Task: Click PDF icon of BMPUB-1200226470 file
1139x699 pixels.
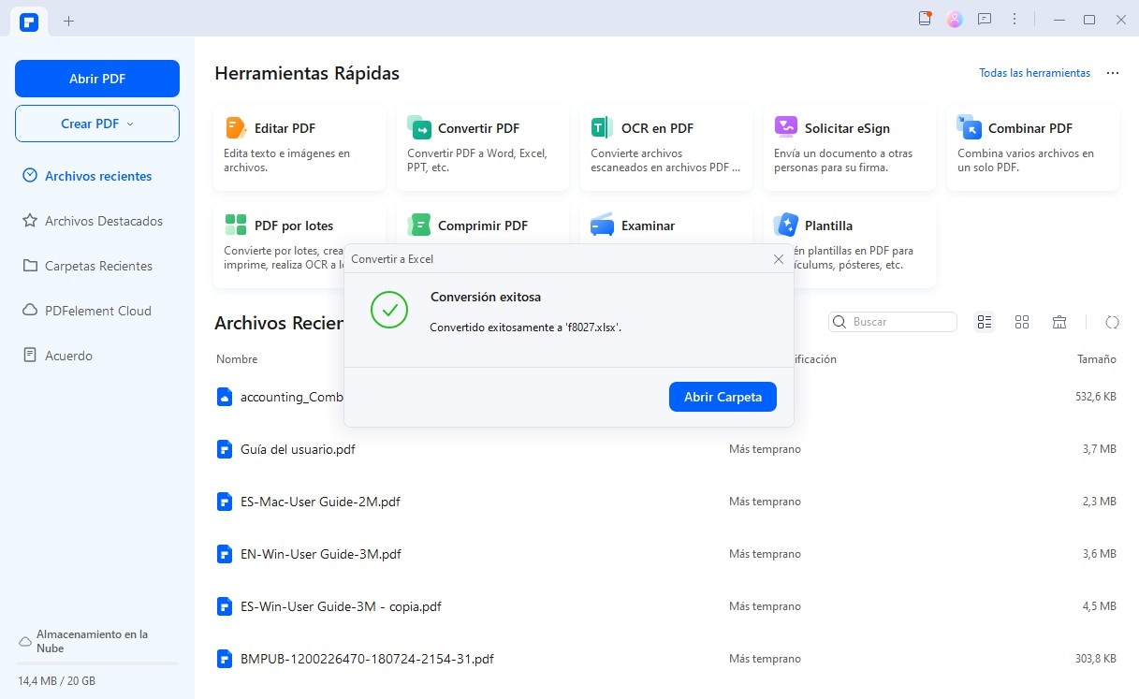Action: click(x=224, y=659)
